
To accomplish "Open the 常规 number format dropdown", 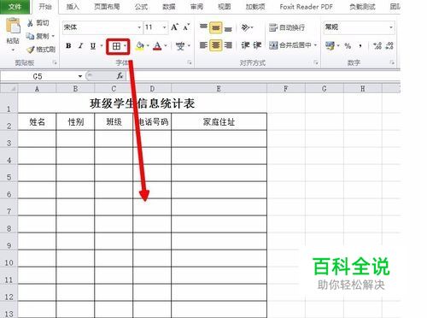I will [x=391, y=27].
